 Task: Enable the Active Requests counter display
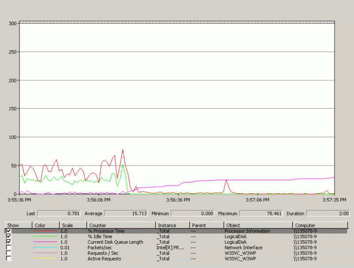(9, 259)
